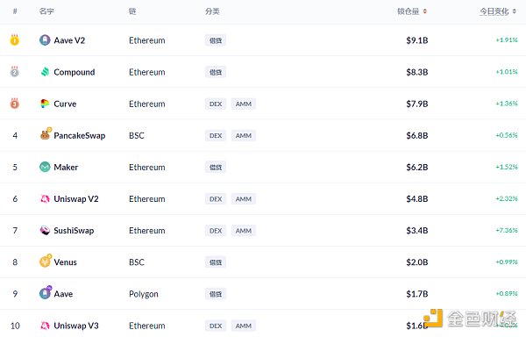This screenshot has height=337, width=526.
Task: Open the Uniswap V3 protocol link
Action: [76, 326]
